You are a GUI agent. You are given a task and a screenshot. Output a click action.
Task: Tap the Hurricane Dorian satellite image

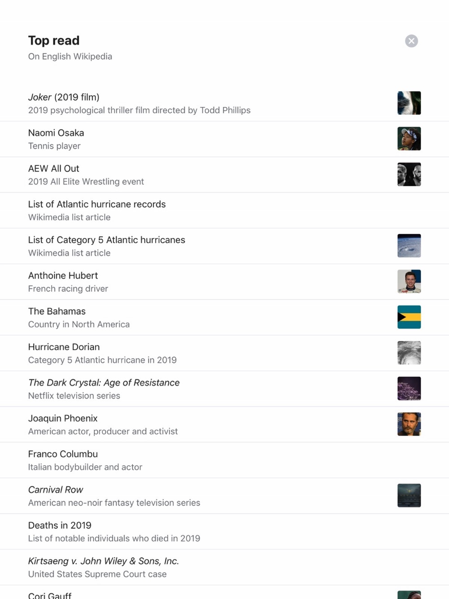click(409, 352)
